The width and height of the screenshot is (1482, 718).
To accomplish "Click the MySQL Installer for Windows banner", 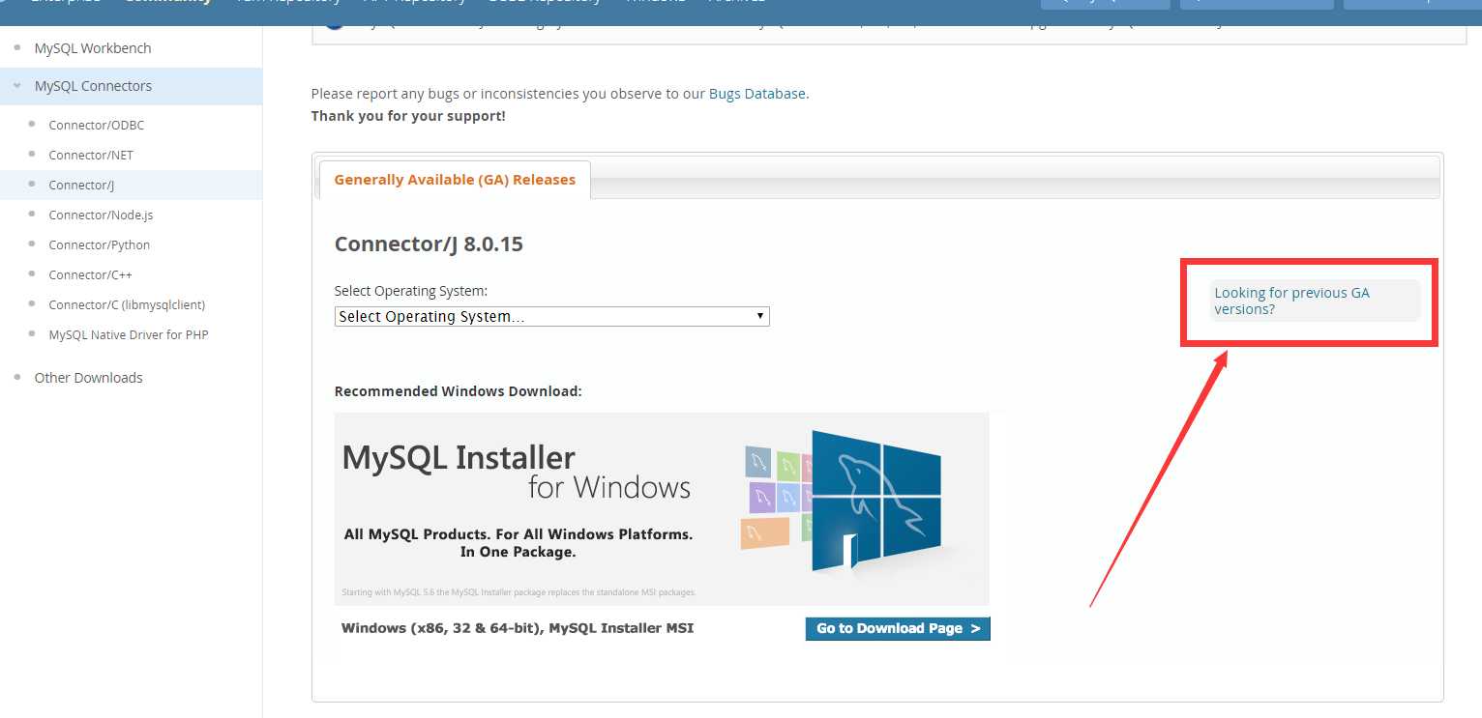I will pos(662,509).
